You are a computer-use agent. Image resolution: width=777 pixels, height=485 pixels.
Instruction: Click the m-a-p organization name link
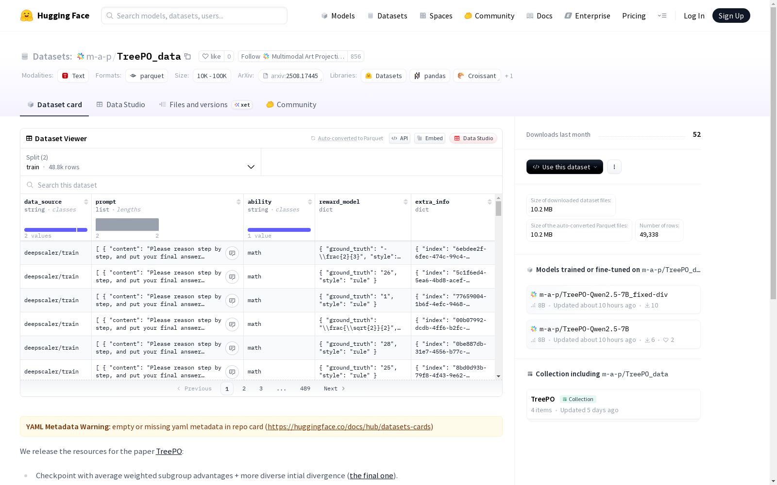[99, 57]
